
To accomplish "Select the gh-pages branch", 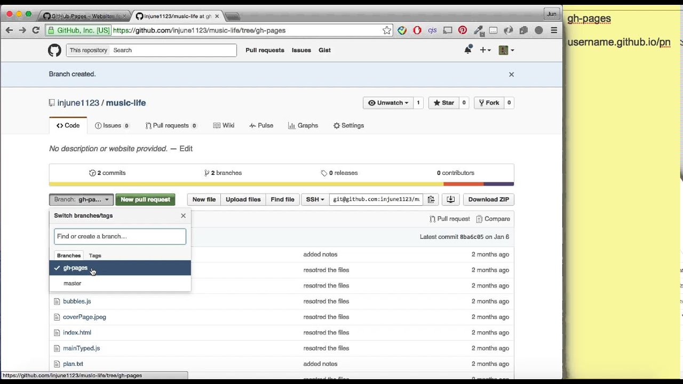I will (x=120, y=268).
